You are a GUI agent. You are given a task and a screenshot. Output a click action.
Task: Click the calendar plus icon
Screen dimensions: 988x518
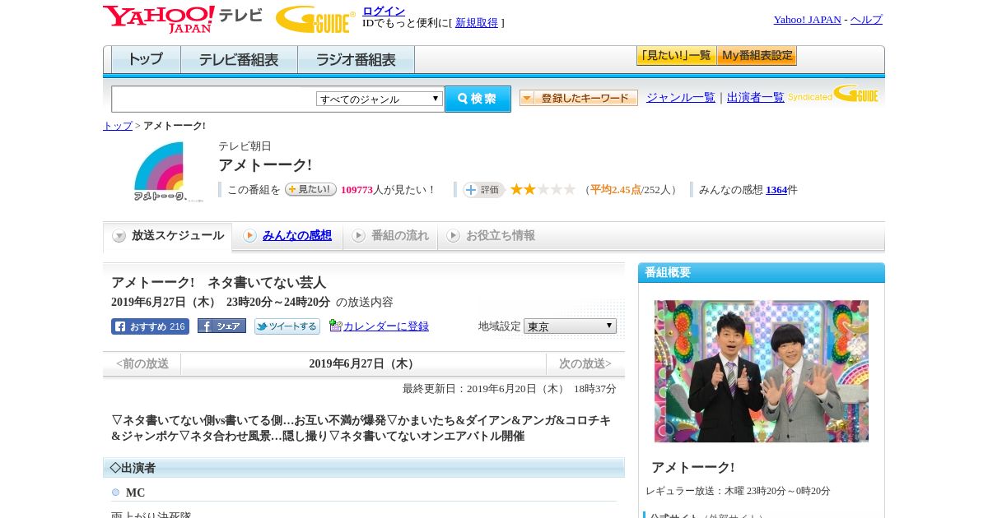[335, 326]
